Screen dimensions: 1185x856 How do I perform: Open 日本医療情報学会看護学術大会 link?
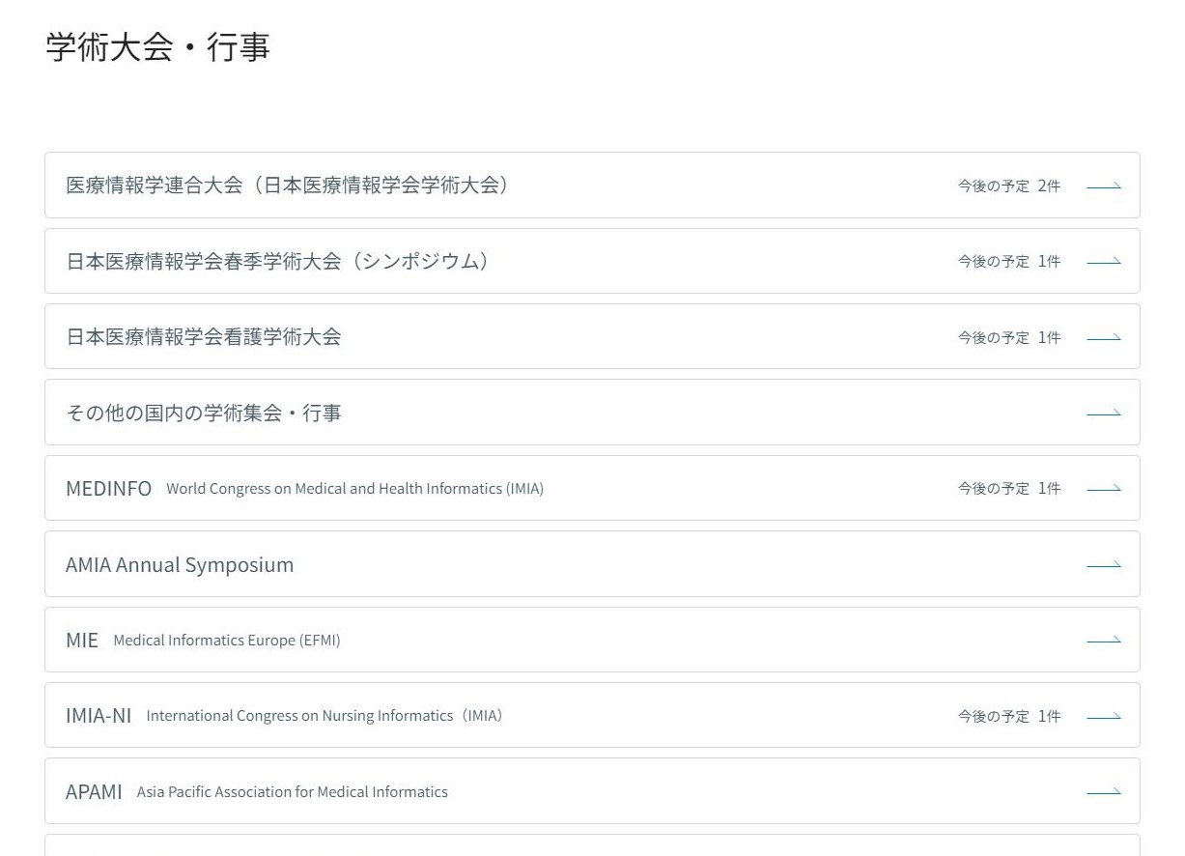pyautogui.click(x=592, y=336)
